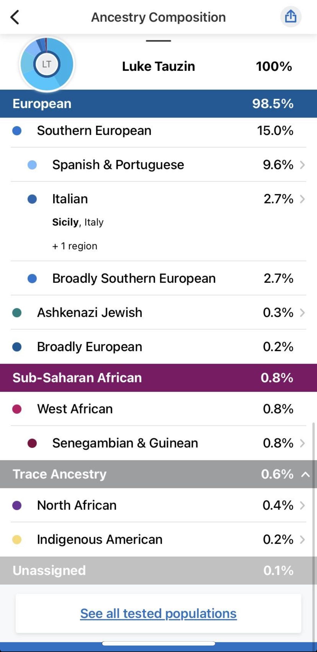Expand Spanish & Portuguese details chevron
The width and height of the screenshot is (317, 652).
(302, 165)
